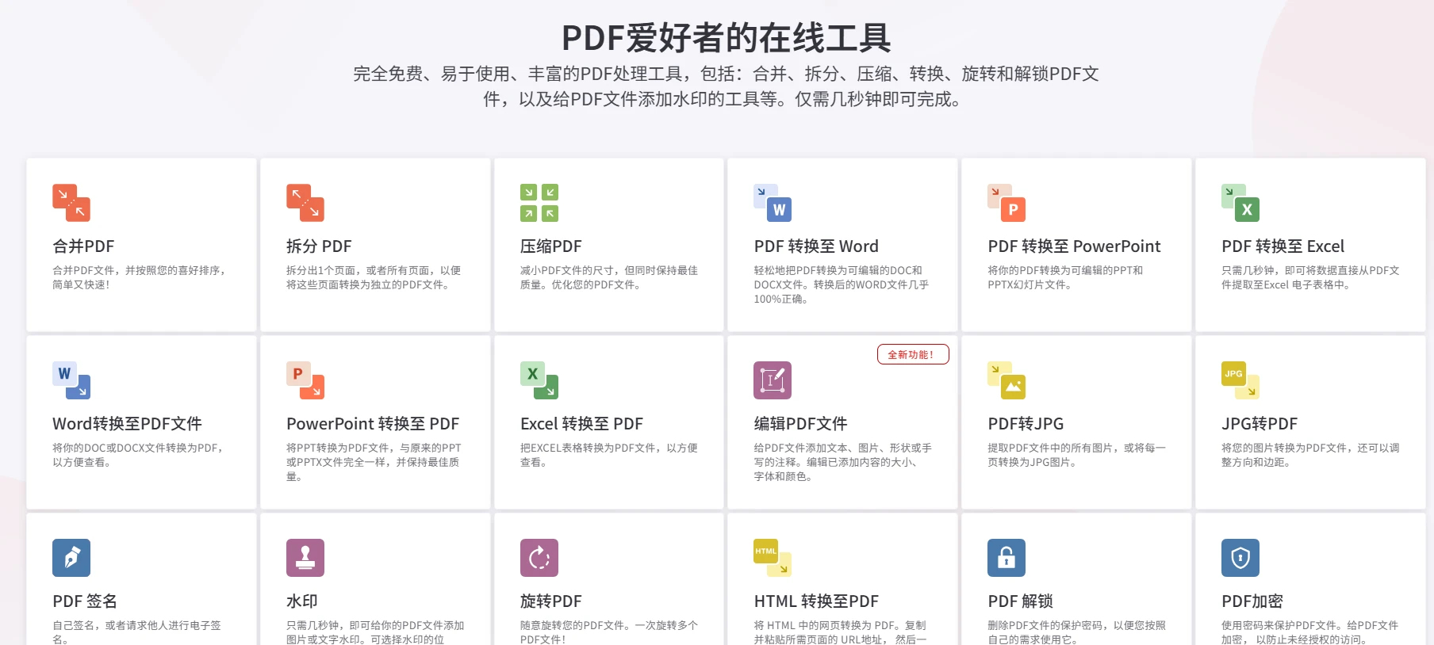Image resolution: width=1434 pixels, height=645 pixels.
Task: Open the PDF 签名 title link
Action: (85, 601)
